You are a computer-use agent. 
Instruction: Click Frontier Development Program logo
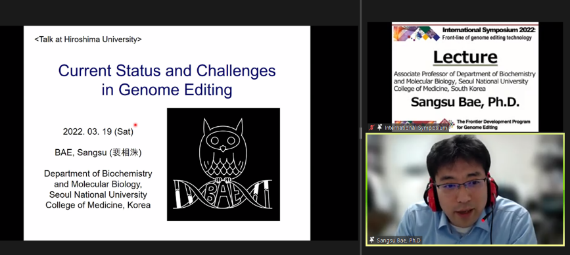(x=446, y=124)
